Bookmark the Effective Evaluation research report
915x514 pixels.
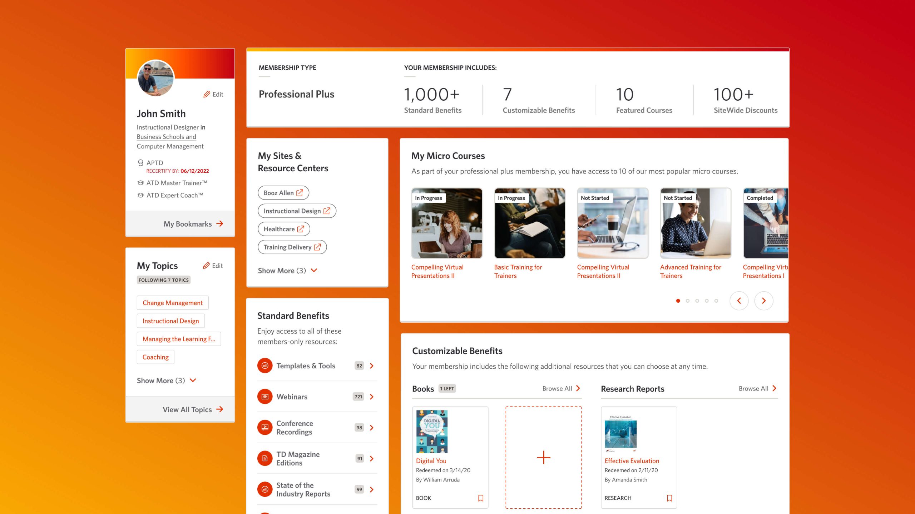669,498
